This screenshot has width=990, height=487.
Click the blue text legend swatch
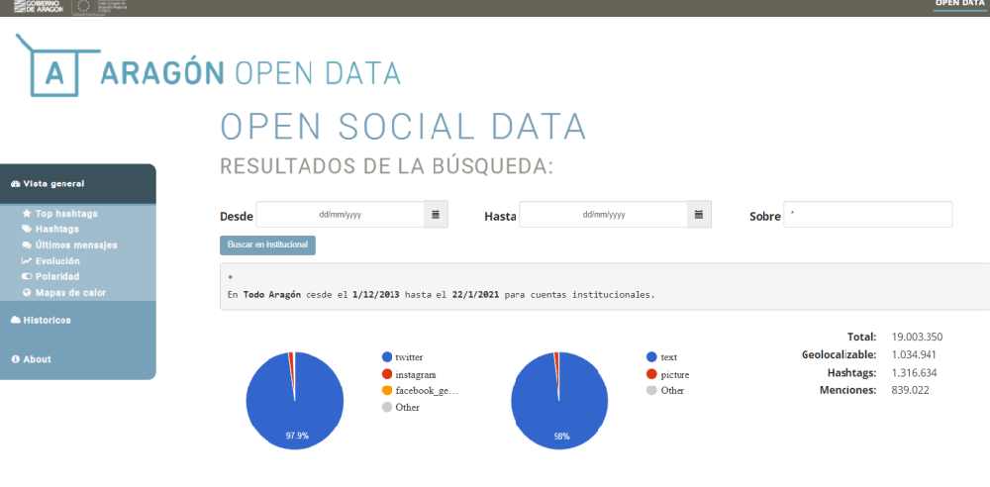[x=652, y=357]
